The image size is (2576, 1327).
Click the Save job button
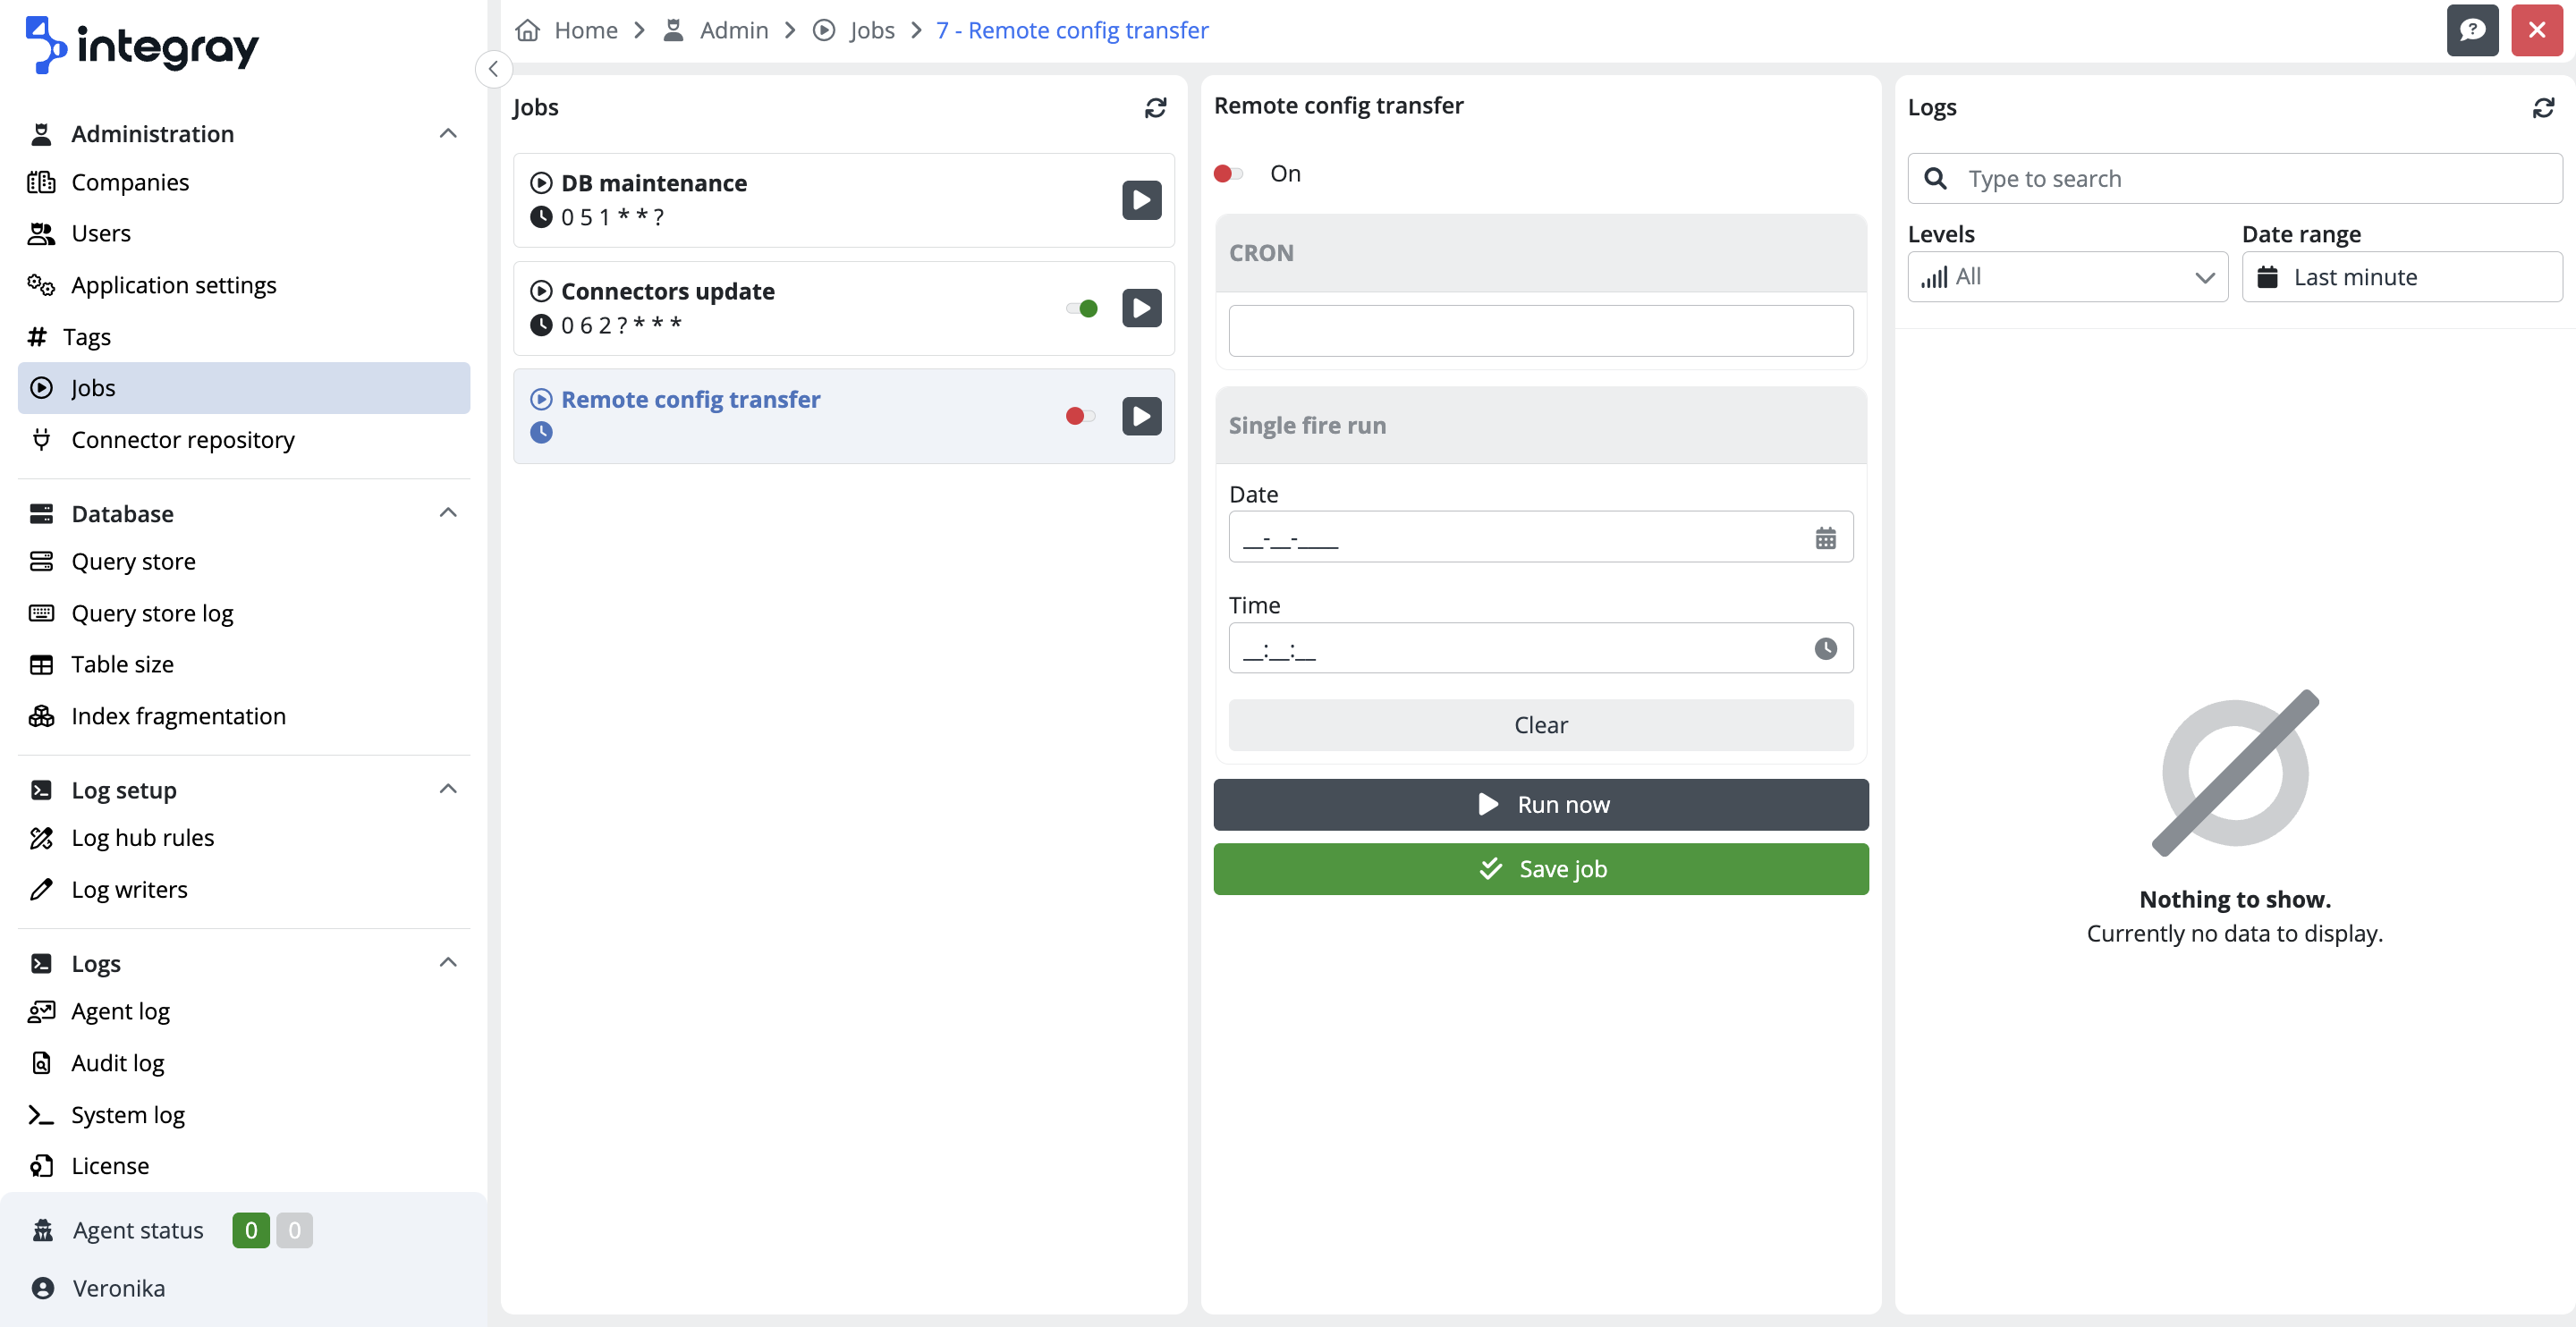click(x=1540, y=869)
